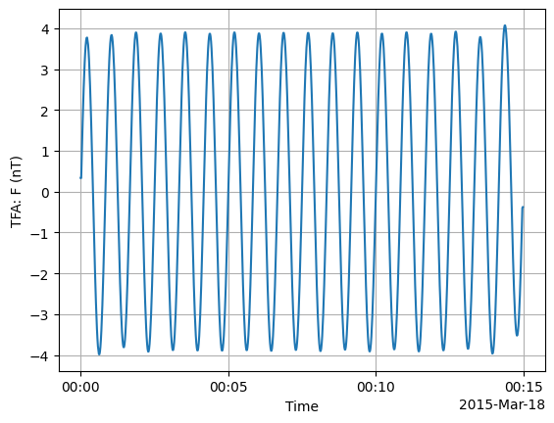Screen dimensions: 554x423
Task: Click the waveform end point near 00:15
Action: pyautogui.click(x=523, y=208)
